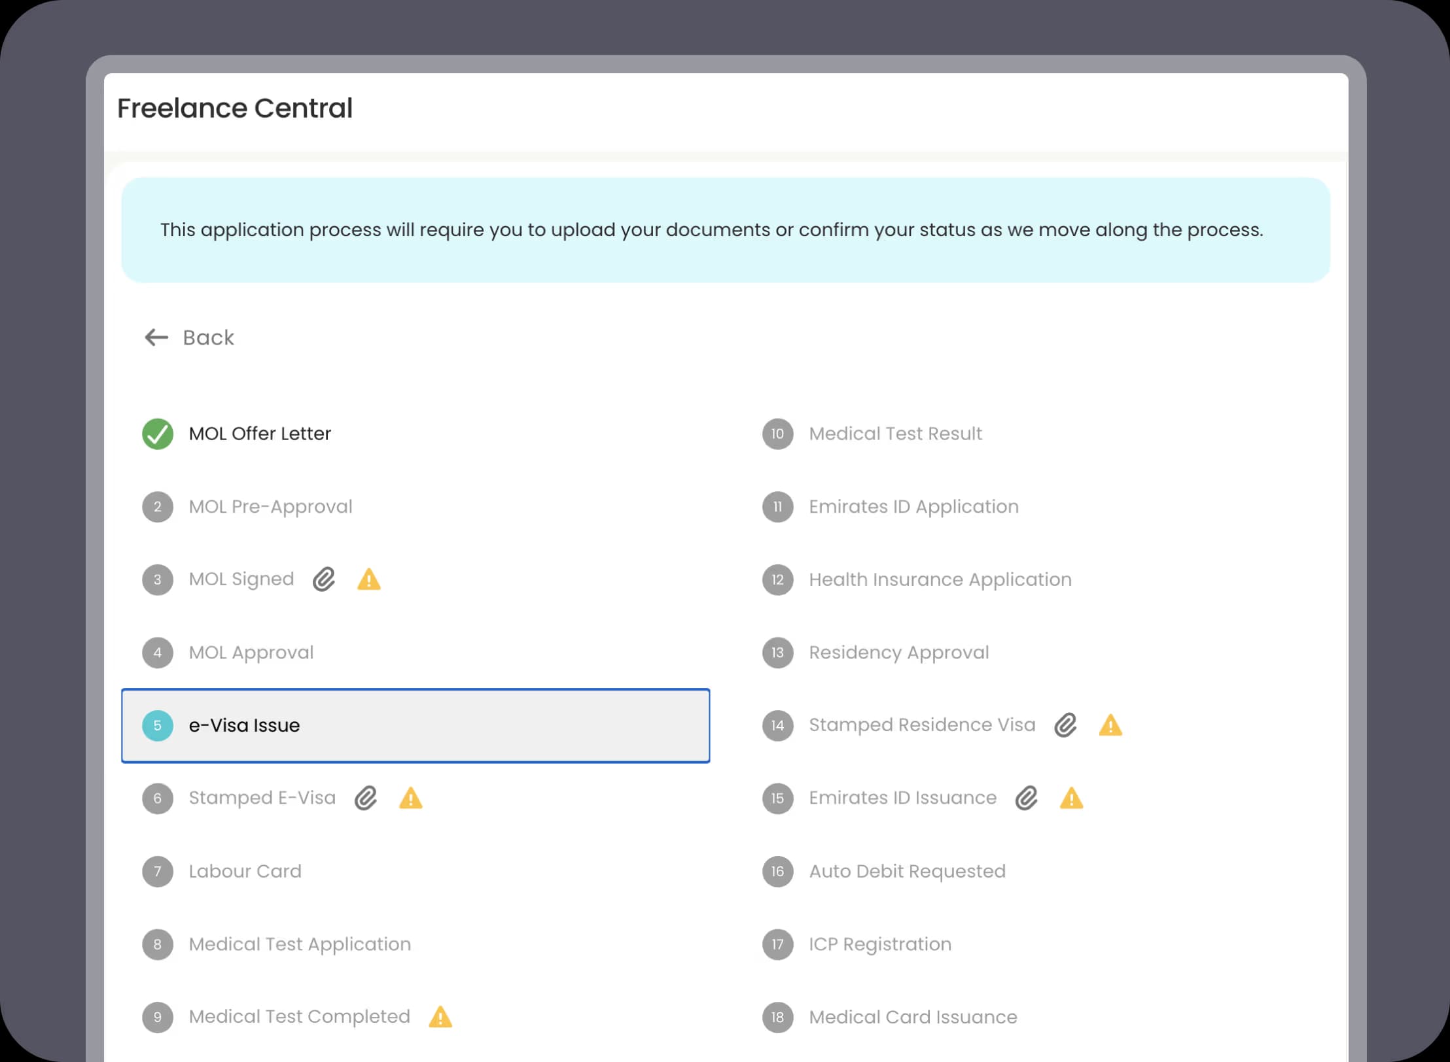This screenshot has height=1062, width=1450.
Task: Click step 10 Medical Test Result
Action: click(895, 434)
